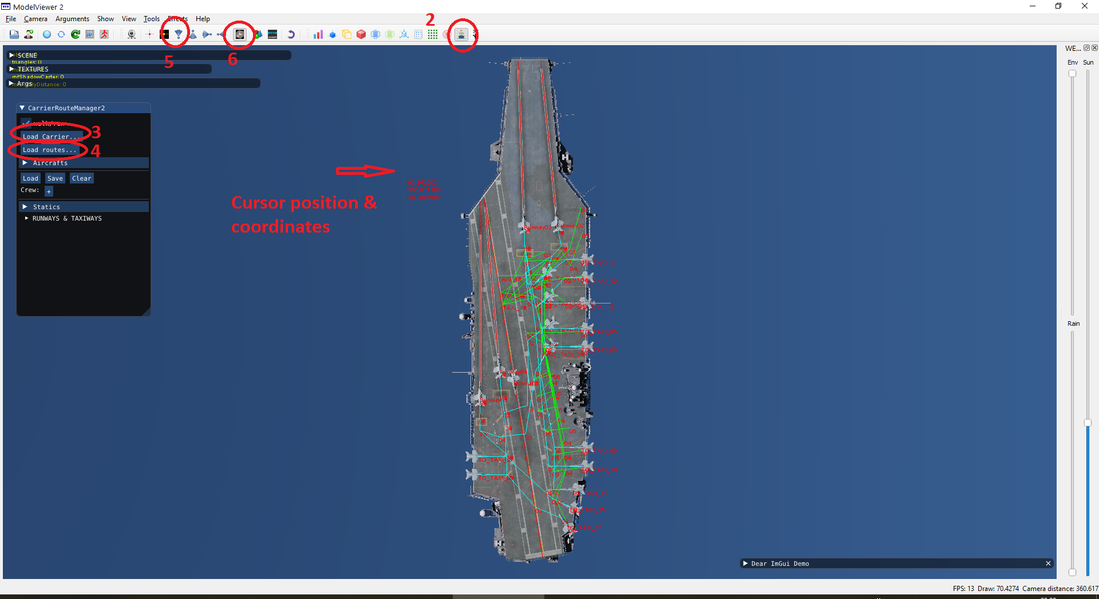
Task: Click the solid red cube icon
Action: 361,34
